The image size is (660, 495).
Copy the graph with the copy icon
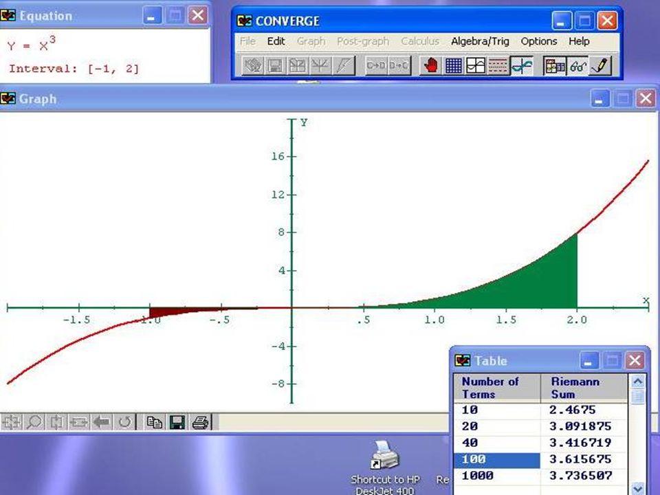click(155, 421)
